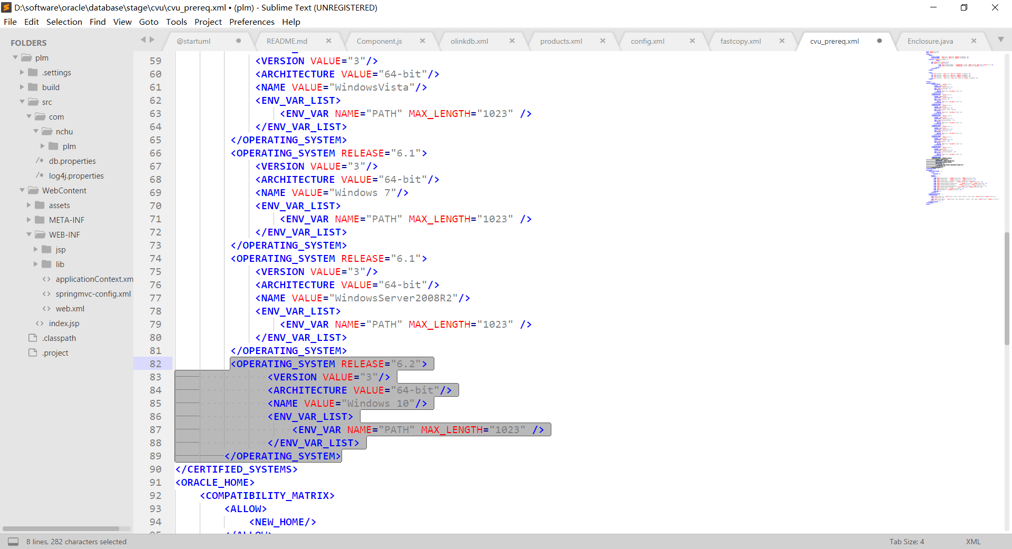This screenshot has height=549, width=1012.
Task: Click the .settings folder icon
Action: (33, 72)
